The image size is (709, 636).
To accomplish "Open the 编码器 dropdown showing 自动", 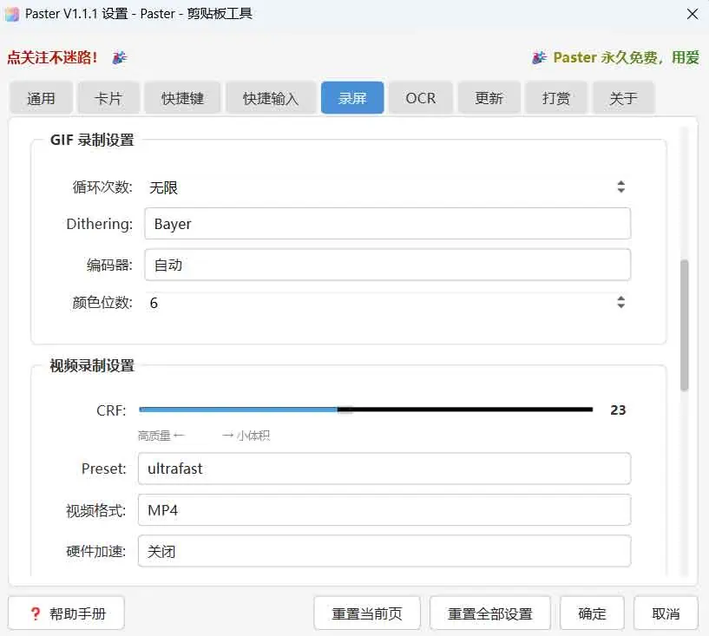I will tap(388, 265).
